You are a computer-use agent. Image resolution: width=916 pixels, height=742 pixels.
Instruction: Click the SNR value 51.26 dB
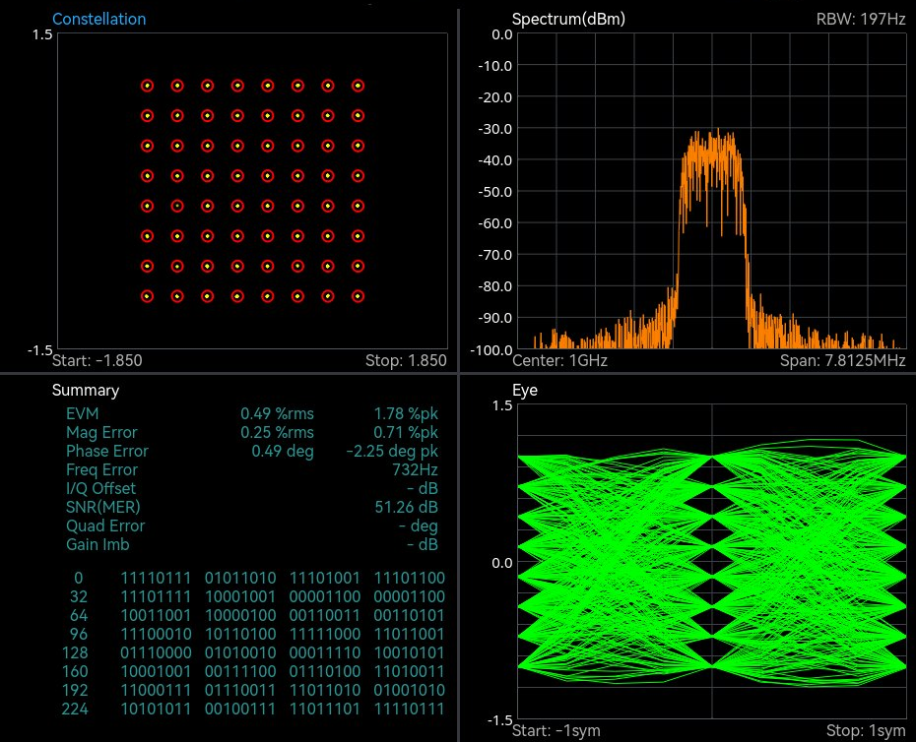point(406,507)
